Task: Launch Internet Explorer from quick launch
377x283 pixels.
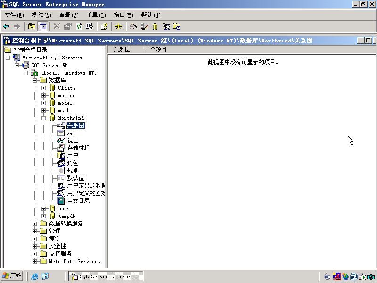Action: pos(35,276)
